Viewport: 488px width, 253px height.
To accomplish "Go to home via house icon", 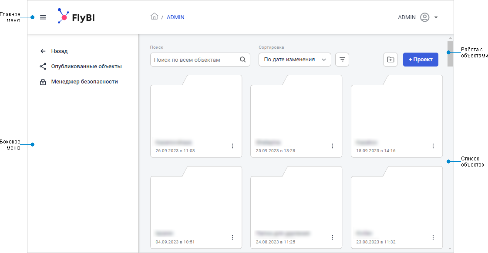I will pyautogui.click(x=154, y=17).
